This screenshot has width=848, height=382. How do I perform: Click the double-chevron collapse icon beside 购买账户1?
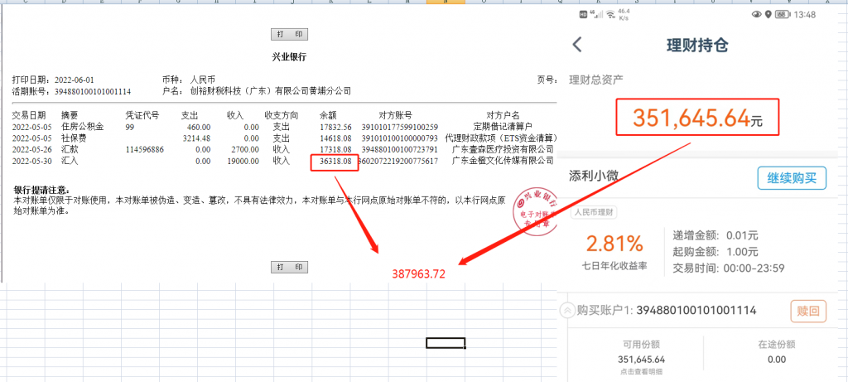(568, 310)
